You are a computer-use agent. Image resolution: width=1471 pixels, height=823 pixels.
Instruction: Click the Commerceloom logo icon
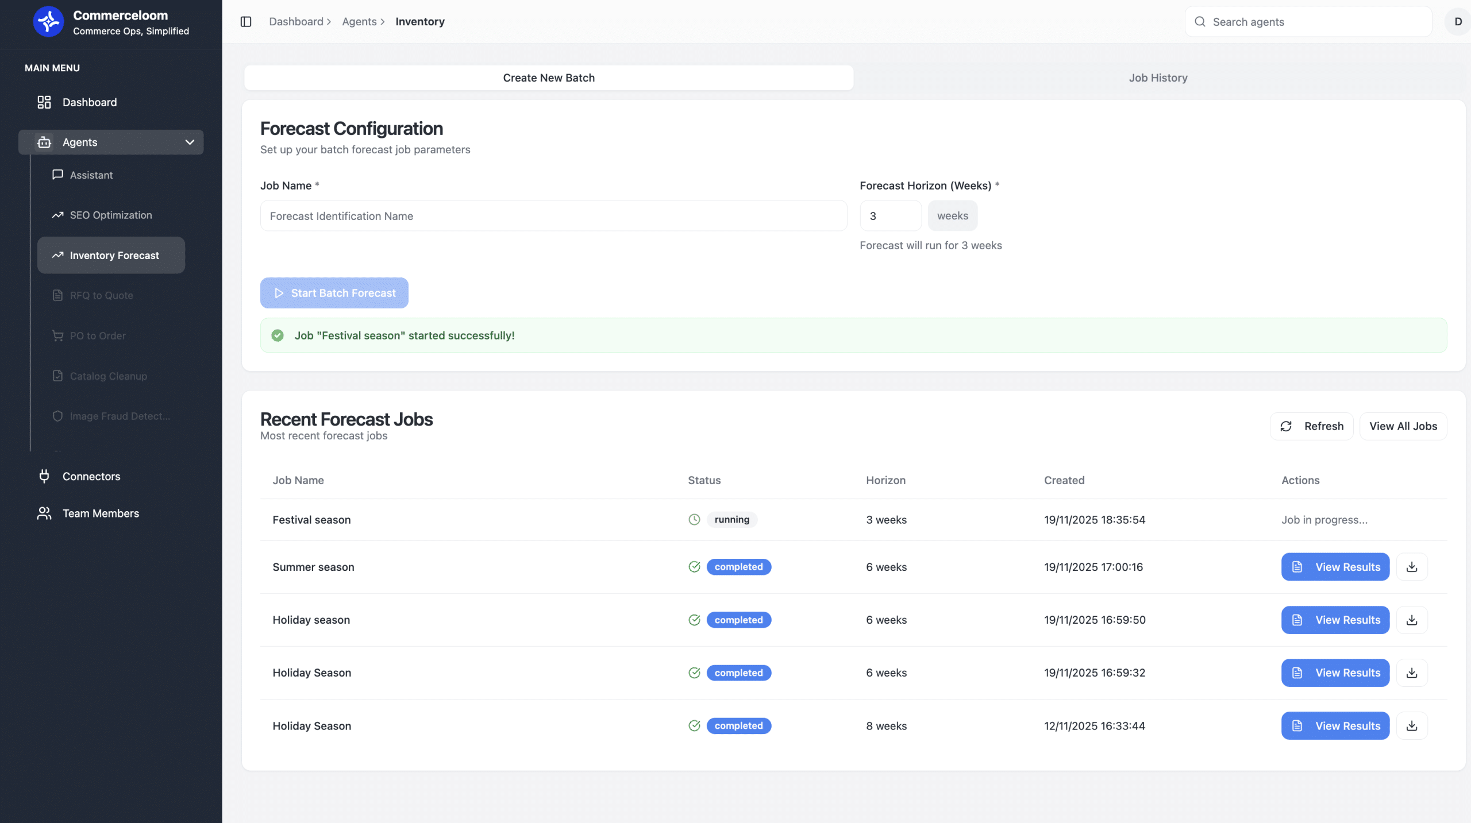(x=48, y=22)
